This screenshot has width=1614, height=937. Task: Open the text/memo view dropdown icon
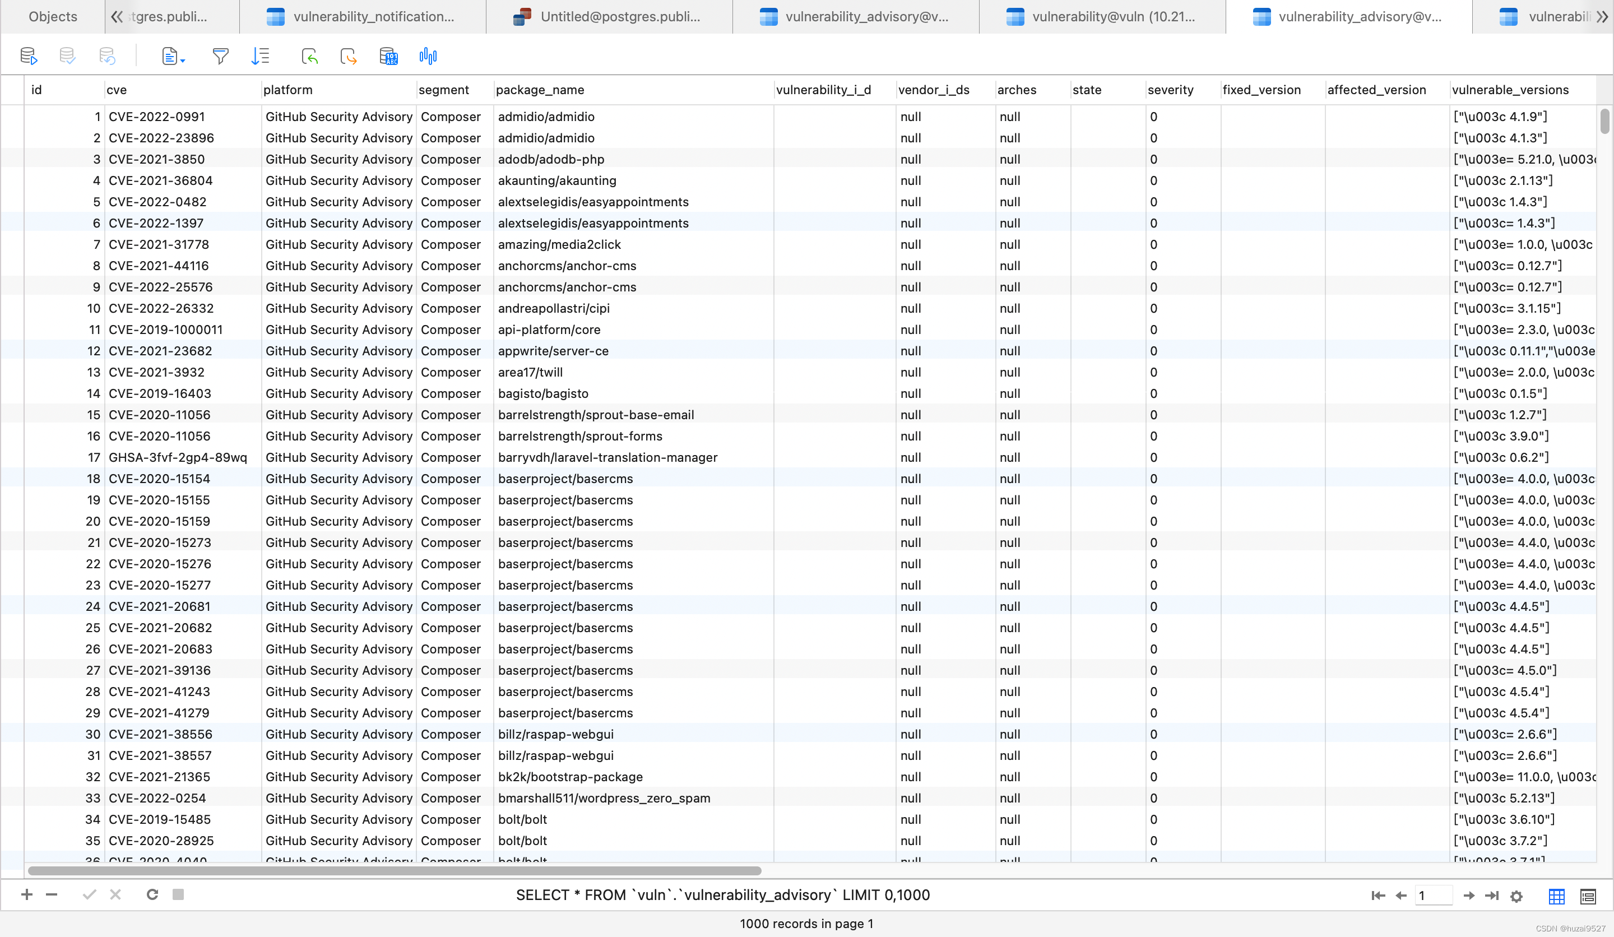click(173, 57)
